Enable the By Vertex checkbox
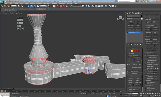This screenshot has height=97, width=161. [128, 53]
